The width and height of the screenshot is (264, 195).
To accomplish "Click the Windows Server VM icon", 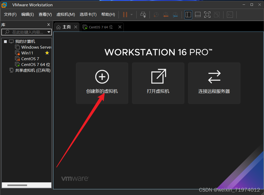I will point(18,47).
